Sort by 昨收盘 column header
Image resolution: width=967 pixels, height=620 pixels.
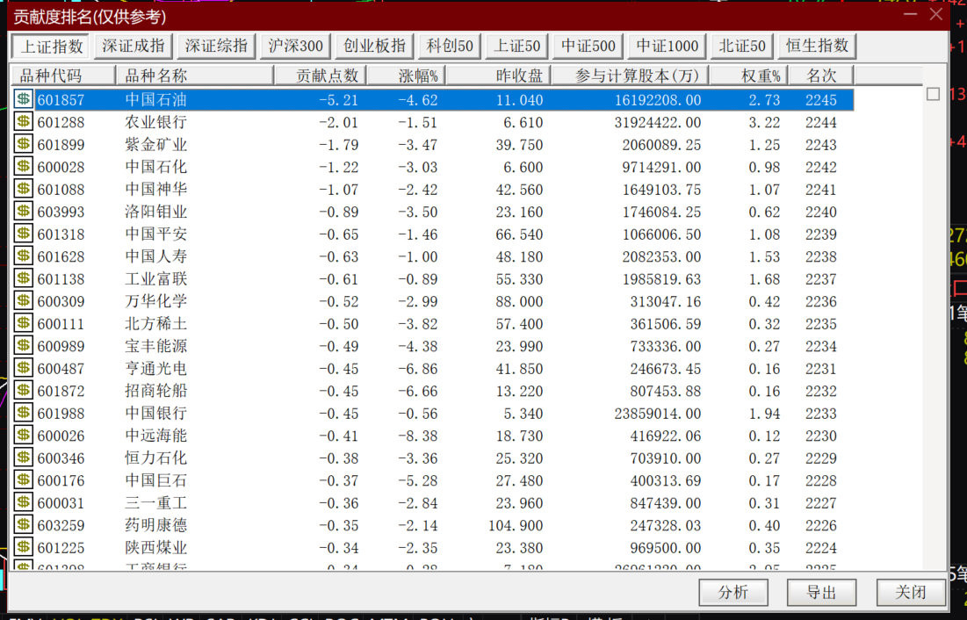(x=498, y=76)
